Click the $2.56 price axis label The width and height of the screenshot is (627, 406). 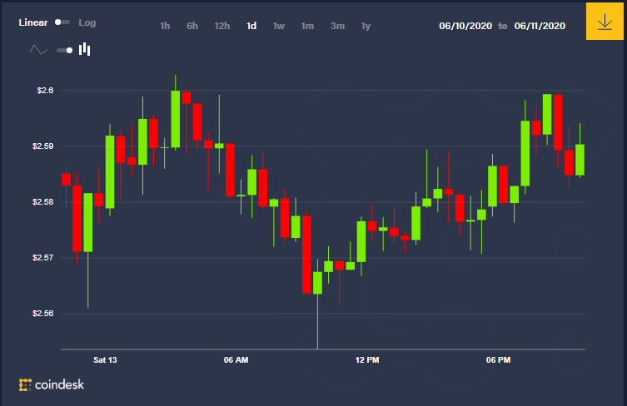pyautogui.click(x=42, y=314)
